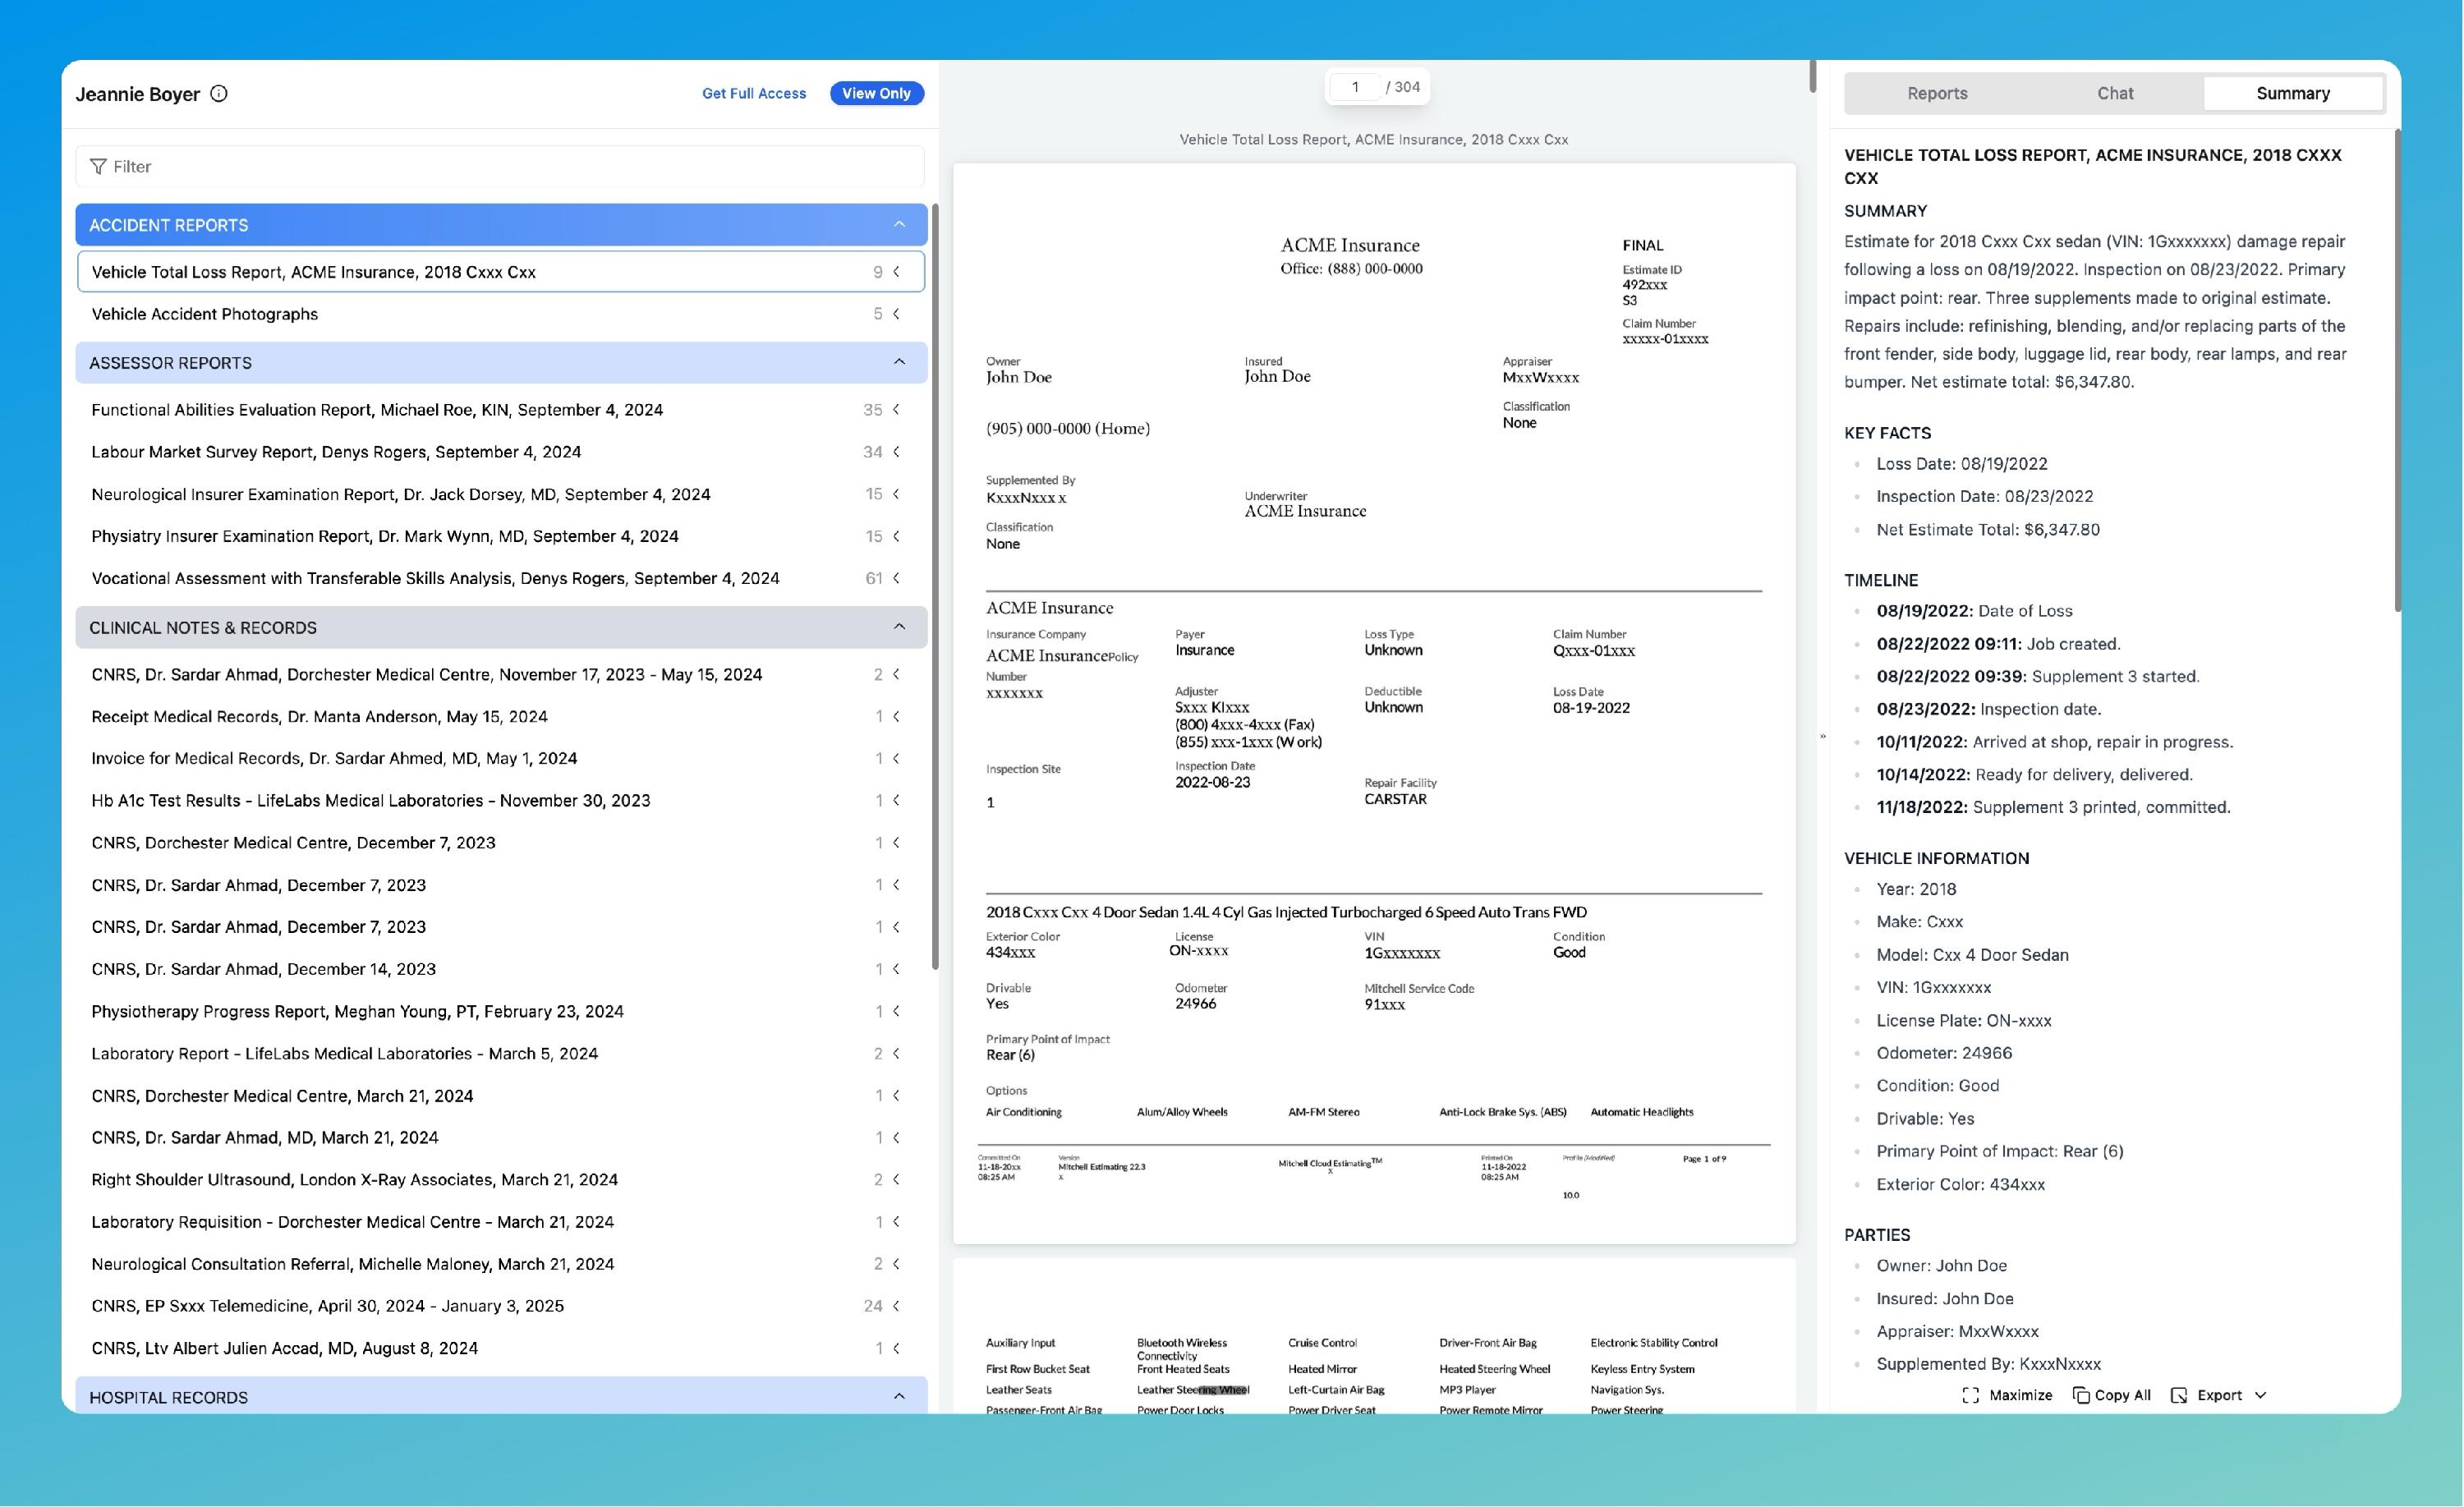The height and width of the screenshot is (1507, 2464).
Task: Click the funnel filter icon
Action: (x=98, y=166)
